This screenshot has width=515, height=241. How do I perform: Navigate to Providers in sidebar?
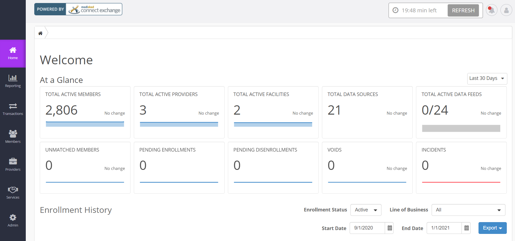(13, 165)
